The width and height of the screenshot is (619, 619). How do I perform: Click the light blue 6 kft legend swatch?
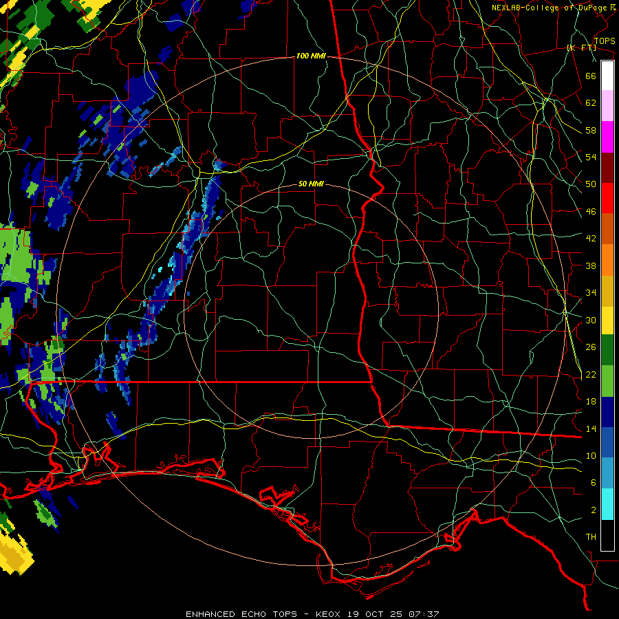pos(607,473)
